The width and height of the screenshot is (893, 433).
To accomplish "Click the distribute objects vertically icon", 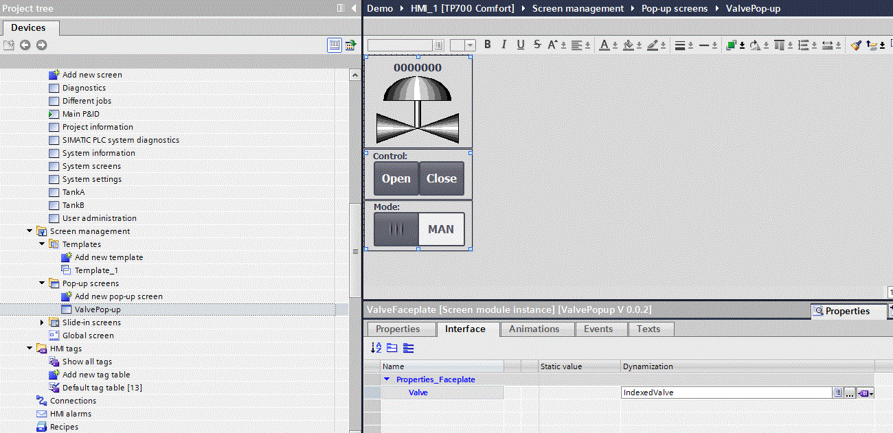I will [x=803, y=45].
